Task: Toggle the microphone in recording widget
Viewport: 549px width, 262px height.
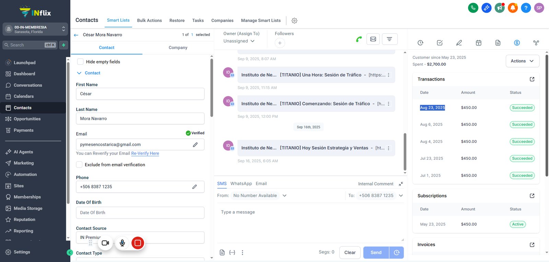Action: pyautogui.click(x=122, y=243)
